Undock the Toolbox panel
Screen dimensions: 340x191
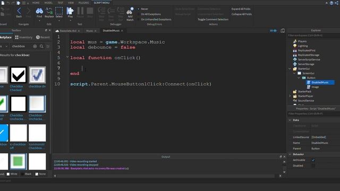(x=46, y=30)
